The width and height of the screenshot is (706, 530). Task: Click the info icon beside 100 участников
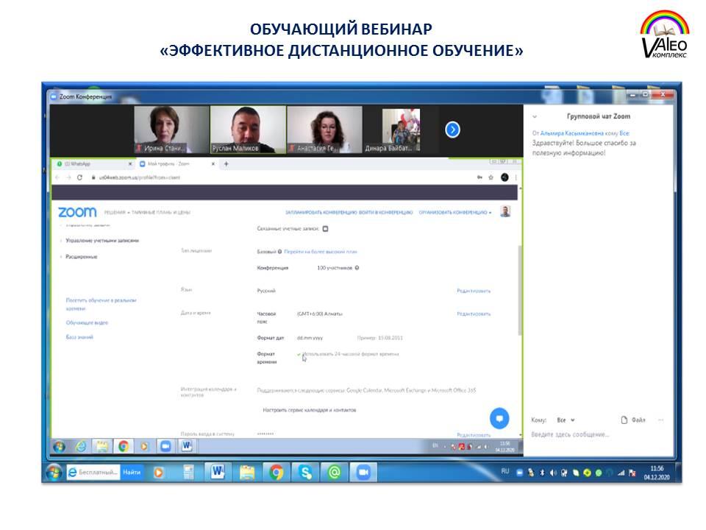tap(357, 268)
